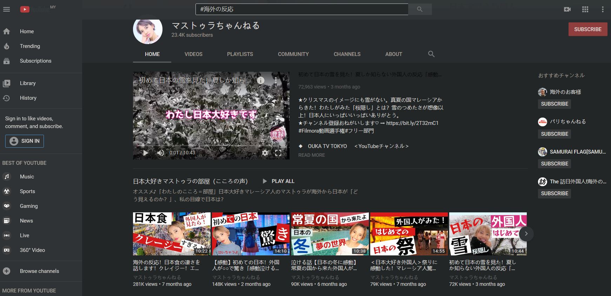The height and width of the screenshot is (296, 611).
Task: Click Play All for the playlist
Action: [278, 181]
